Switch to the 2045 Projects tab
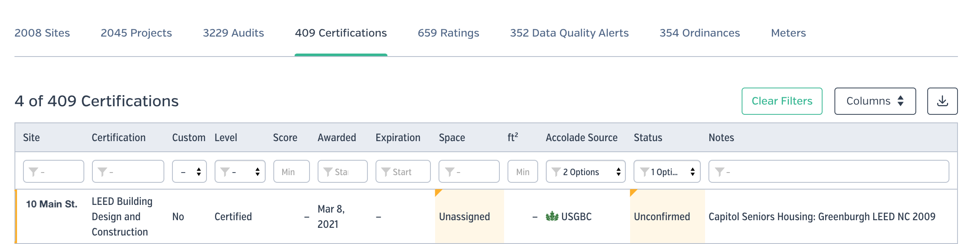The image size is (969, 244). 136,33
